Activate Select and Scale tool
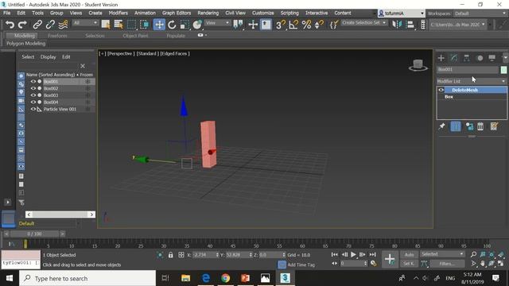Viewport: 509px width, 286px height. (185, 25)
